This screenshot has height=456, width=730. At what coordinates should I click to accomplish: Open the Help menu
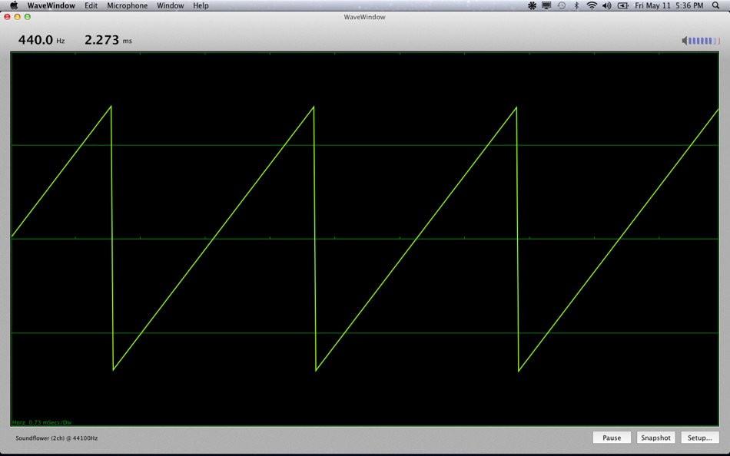(x=201, y=5)
